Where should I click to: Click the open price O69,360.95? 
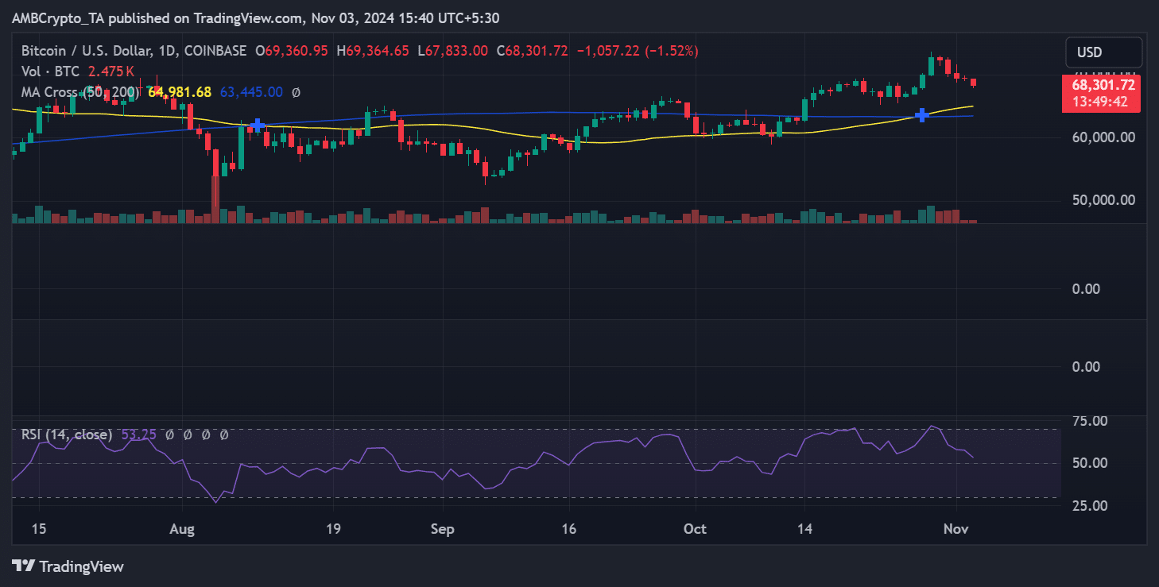(292, 51)
